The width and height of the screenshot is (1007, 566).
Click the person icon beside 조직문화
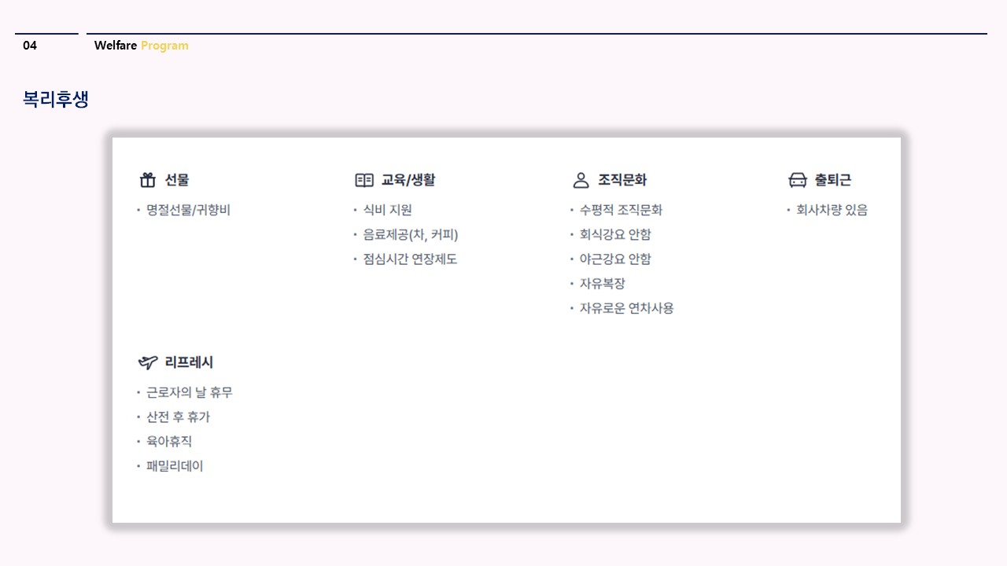coord(581,181)
